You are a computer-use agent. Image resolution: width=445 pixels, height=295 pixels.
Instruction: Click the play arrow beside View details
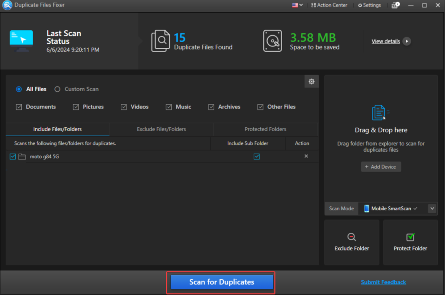pos(407,41)
